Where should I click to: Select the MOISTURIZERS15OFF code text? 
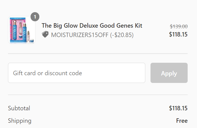point(80,35)
